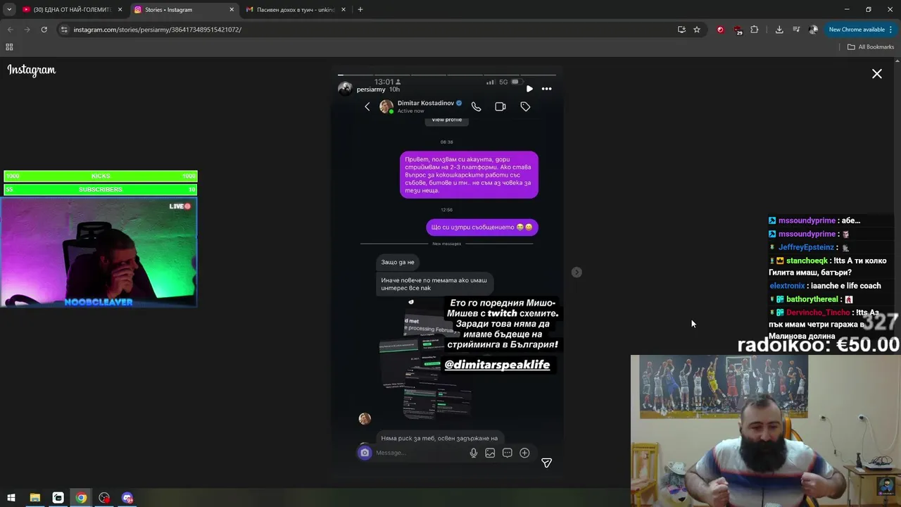Close the Gmail tab
Screen dimensions: 901x507
(x=344, y=10)
